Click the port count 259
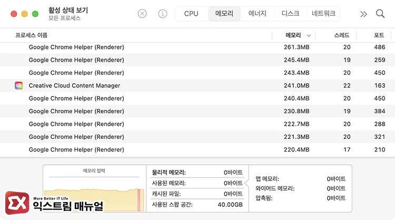Screen dimensions: 395x220 click(x=380, y=60)
